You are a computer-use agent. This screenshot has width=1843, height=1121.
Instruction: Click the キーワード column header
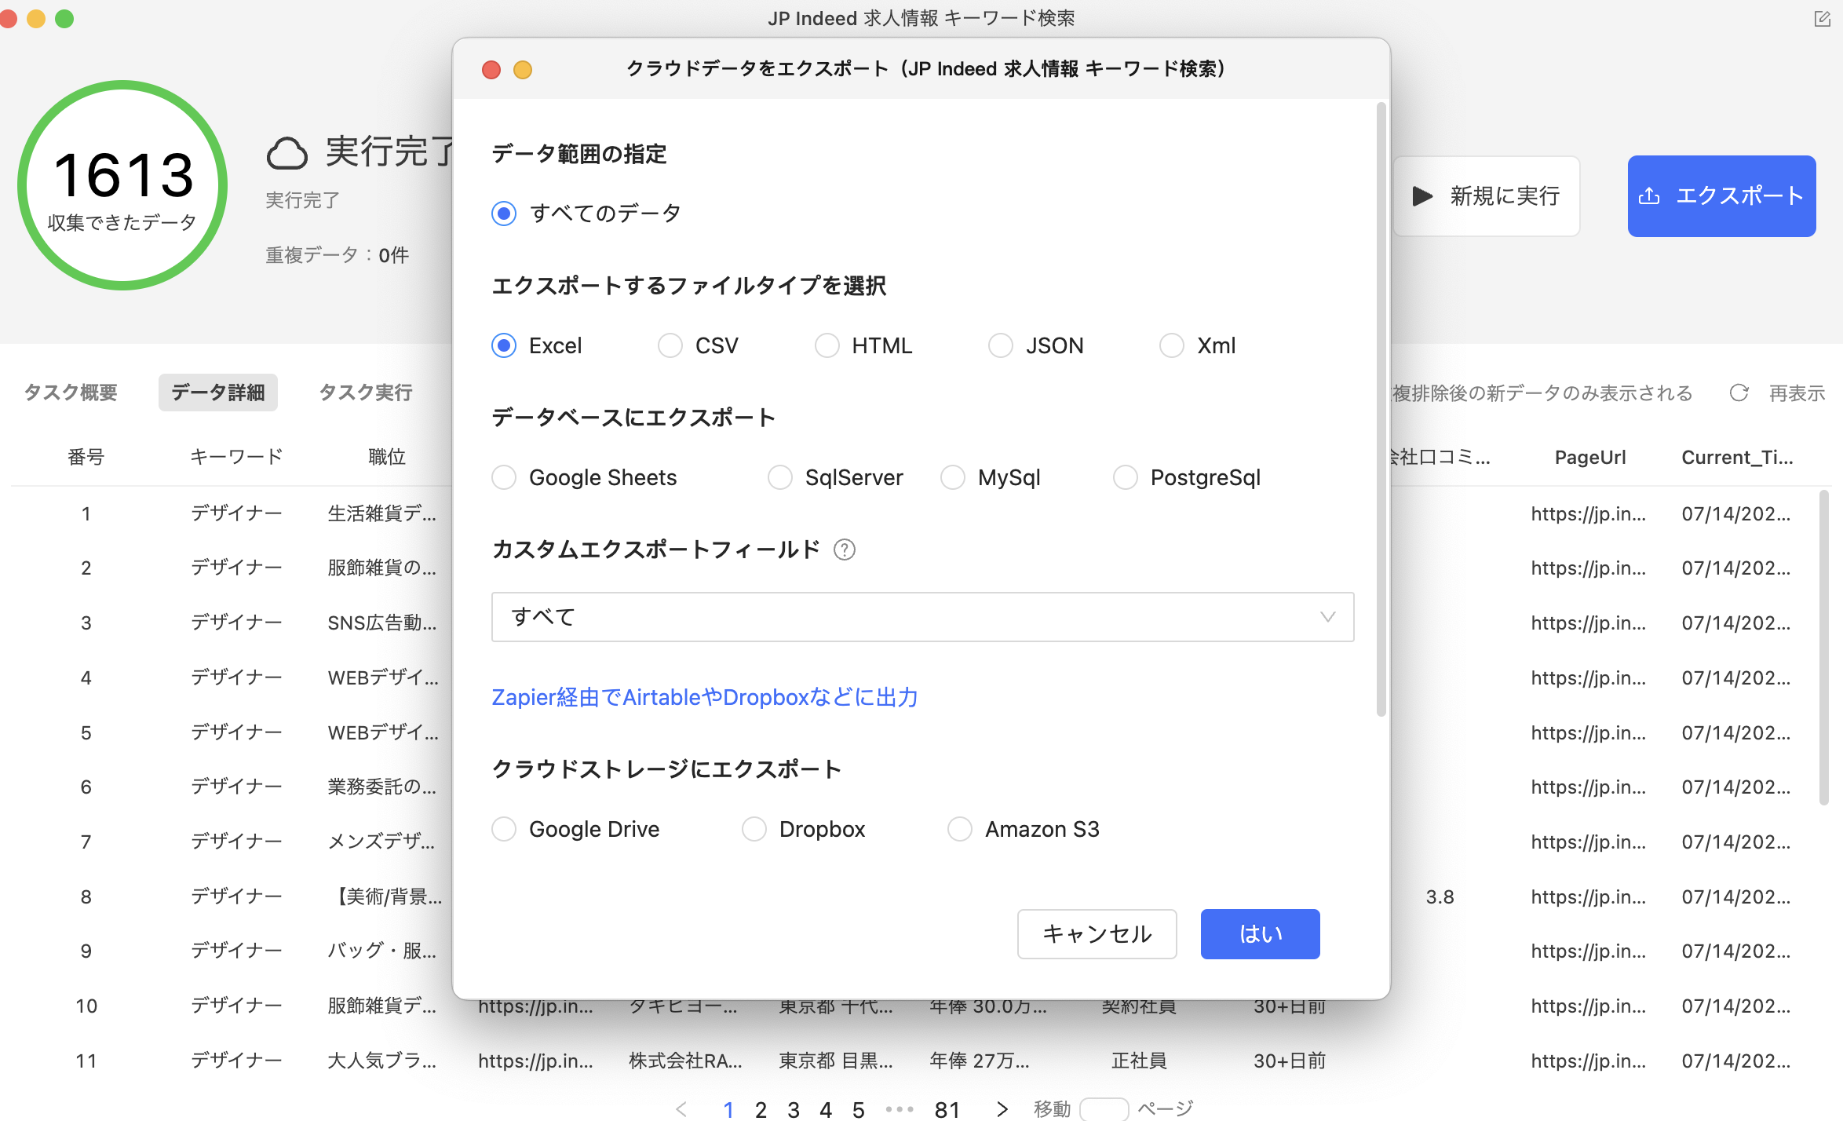[236, 457]
